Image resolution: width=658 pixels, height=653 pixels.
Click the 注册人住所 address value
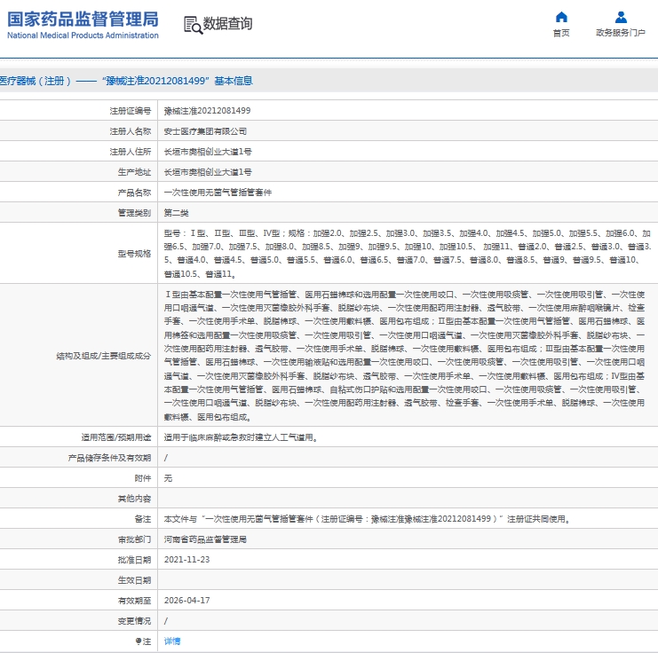208,152
